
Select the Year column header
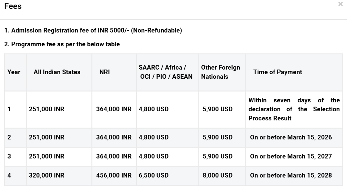pyautogui.click(x=14, y=72)
